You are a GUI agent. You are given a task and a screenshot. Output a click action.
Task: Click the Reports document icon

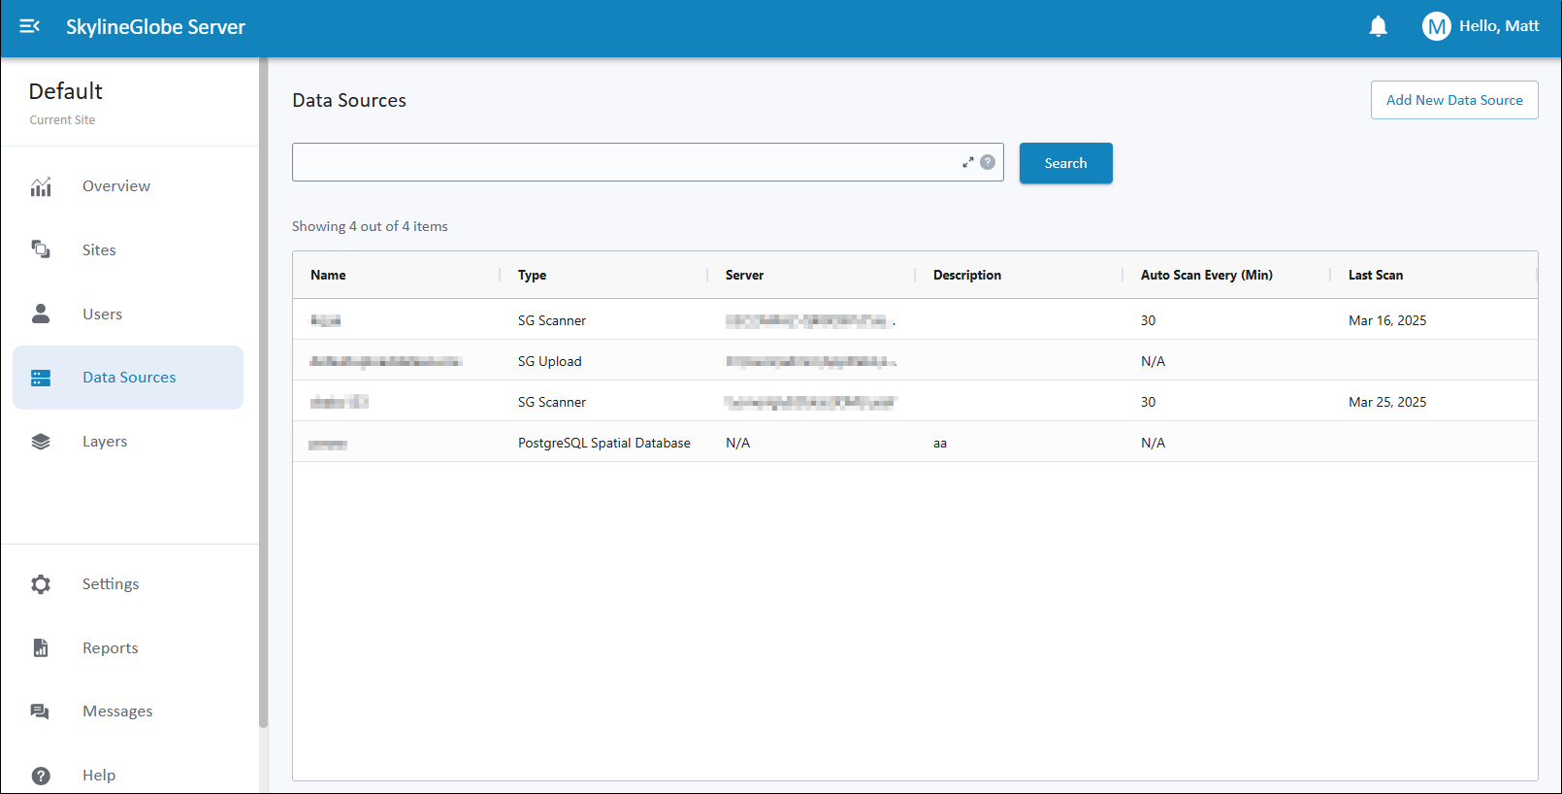pos(41,648)
